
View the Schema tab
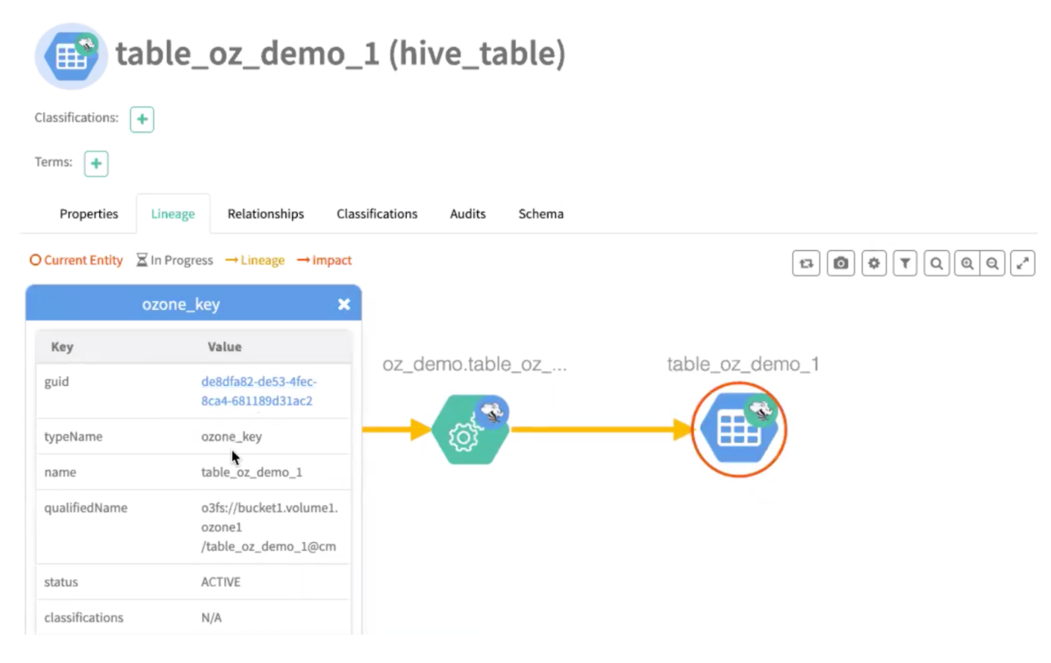(x=540, y=214)
